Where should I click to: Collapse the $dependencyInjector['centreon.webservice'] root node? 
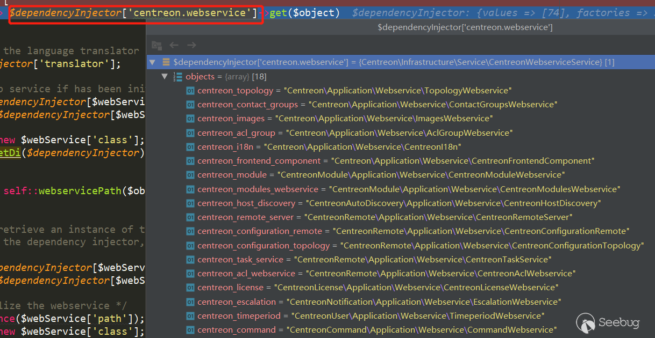tap(153, 62)
